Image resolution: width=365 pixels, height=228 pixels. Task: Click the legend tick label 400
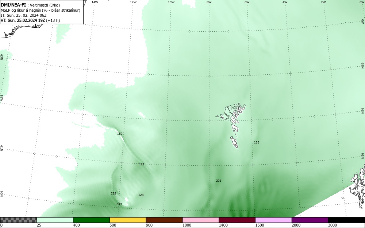(76, 225)
